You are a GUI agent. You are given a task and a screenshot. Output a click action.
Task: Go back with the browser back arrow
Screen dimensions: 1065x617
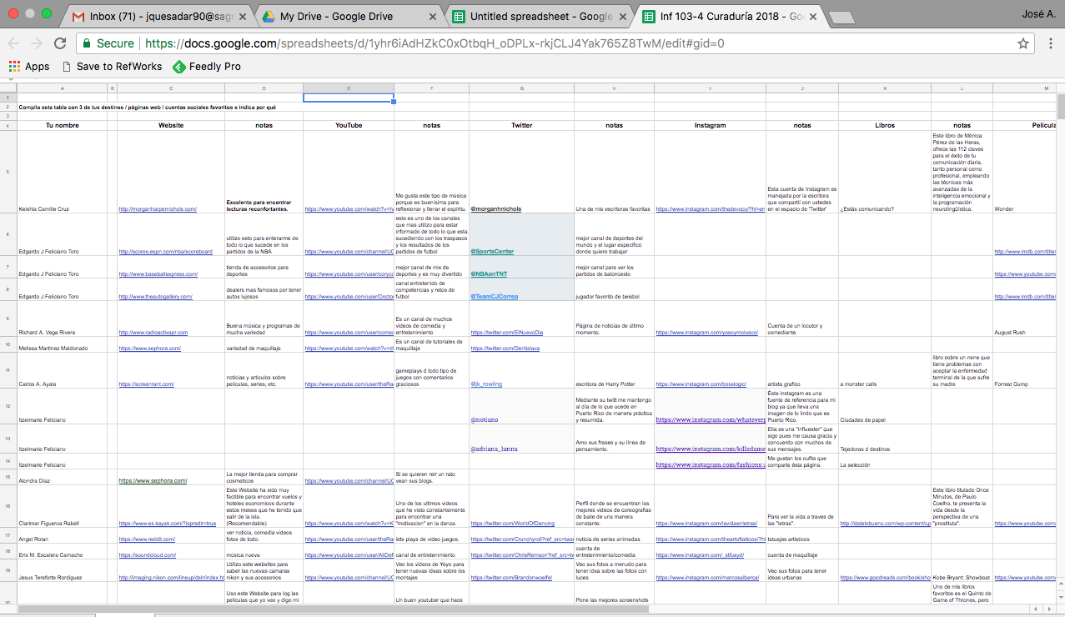coord(14,43)
